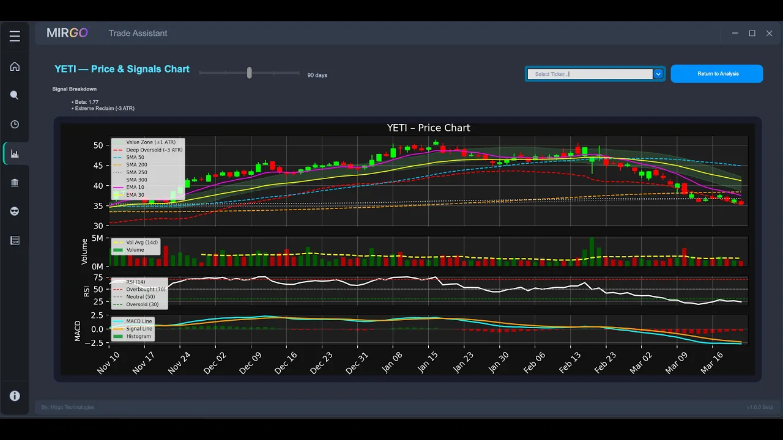Screen dimensions: 783x440
Task: Click 'Neutral (50)' legend entry
Action: point(135,297)
